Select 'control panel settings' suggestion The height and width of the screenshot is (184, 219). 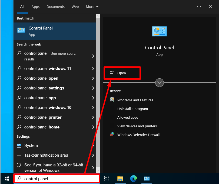(55, 88)
